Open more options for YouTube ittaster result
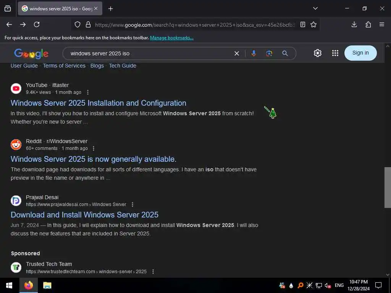 click(87, 92)
